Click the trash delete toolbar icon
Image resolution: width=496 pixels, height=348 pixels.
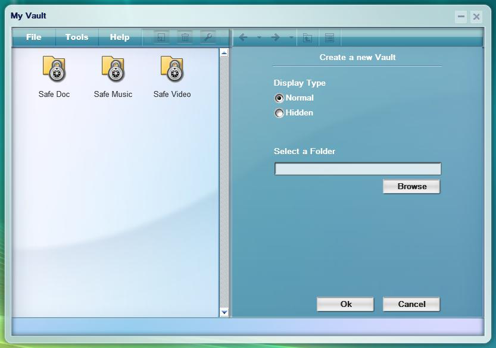coord(185,37)
